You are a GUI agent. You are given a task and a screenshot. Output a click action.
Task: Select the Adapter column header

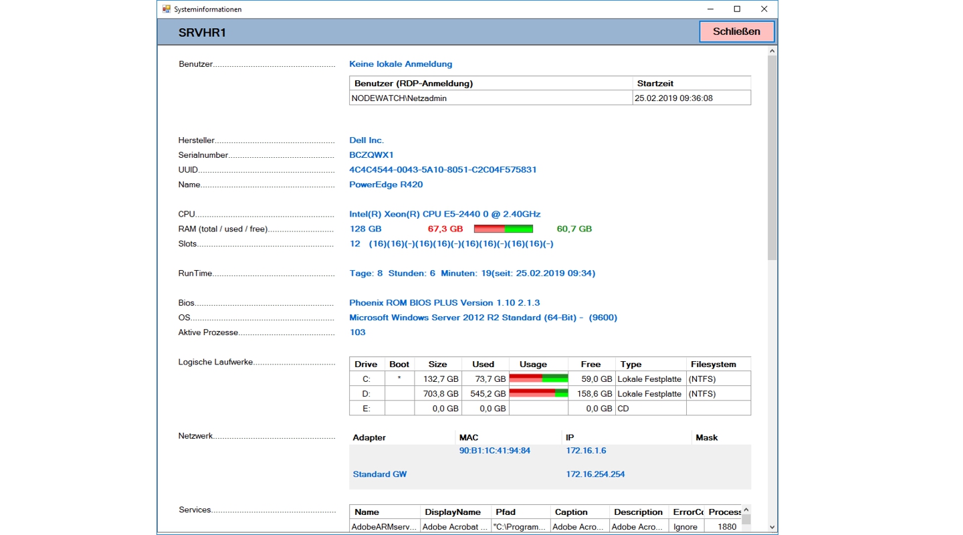click(402, 437)
